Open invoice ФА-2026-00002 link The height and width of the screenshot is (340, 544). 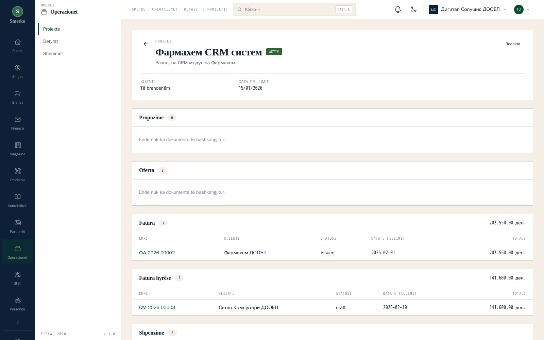[x=157, y=253]
